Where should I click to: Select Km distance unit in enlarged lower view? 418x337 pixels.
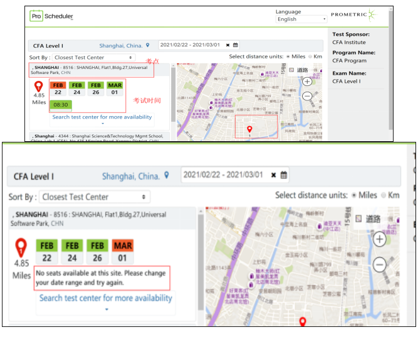coord(383,195)
